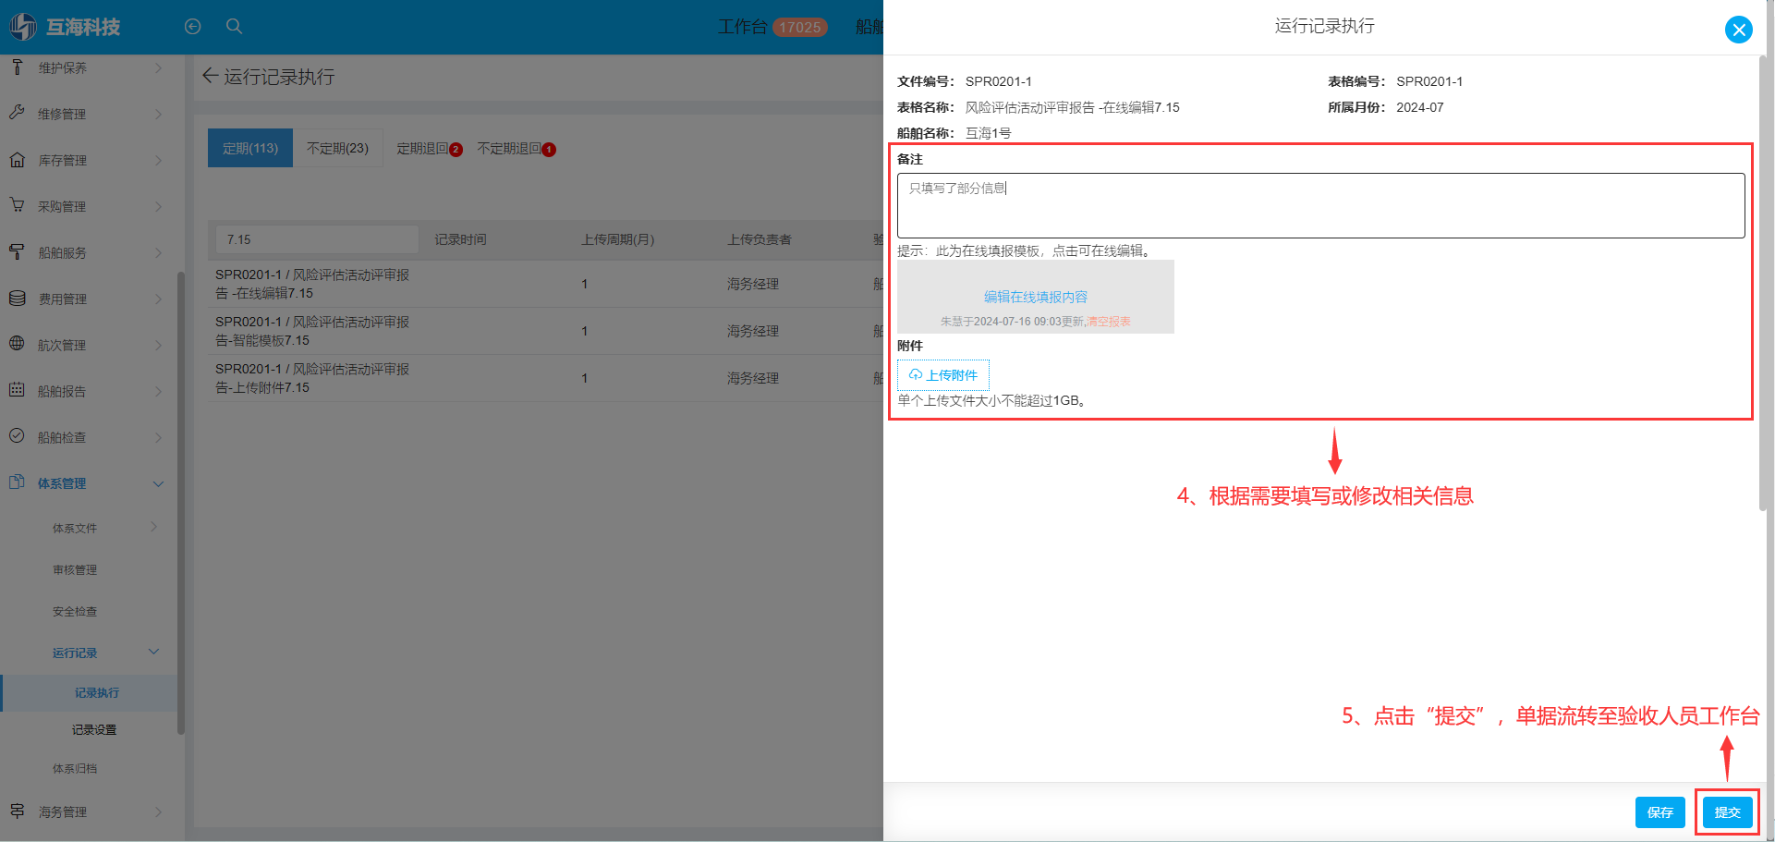The width and height of the screenshot is (1775, 842).
Task: Click the 上传附件 button
Action: [x=943, y=375]
